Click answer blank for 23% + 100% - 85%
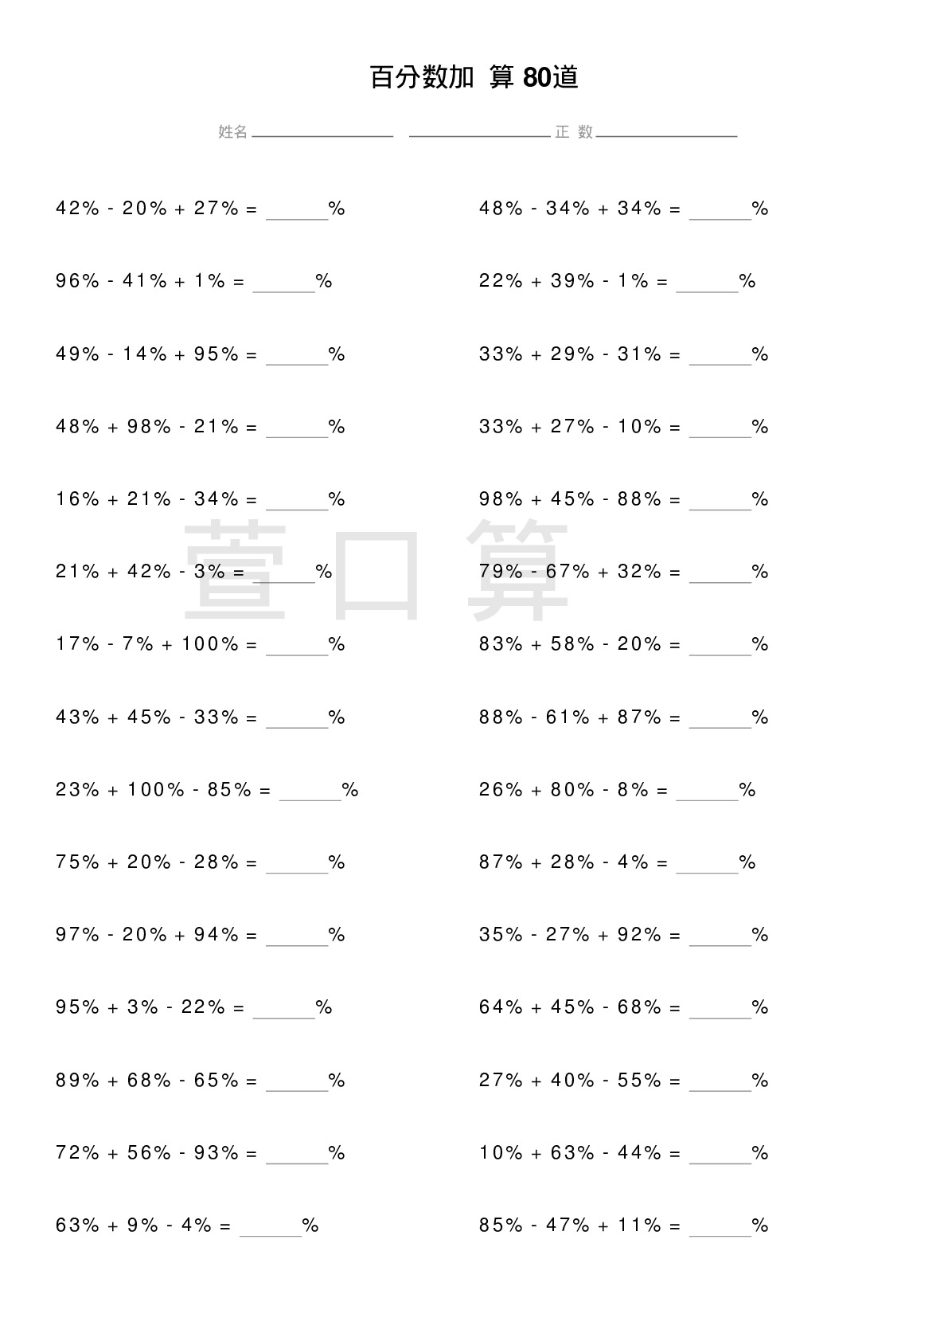This screenshot has height=1341, width=948. point(310,791)
